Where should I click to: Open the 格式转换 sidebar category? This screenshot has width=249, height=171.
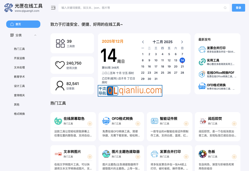pos(19,114)
